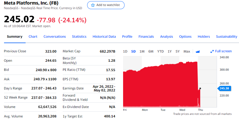
Task: Open the Sustainability tab
Action: (227, 37)
